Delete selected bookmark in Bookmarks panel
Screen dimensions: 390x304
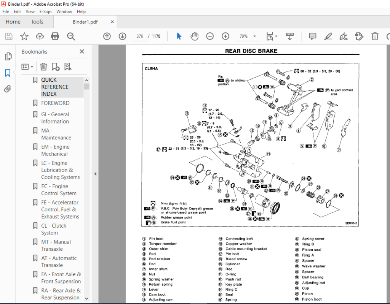pos(43,67)
